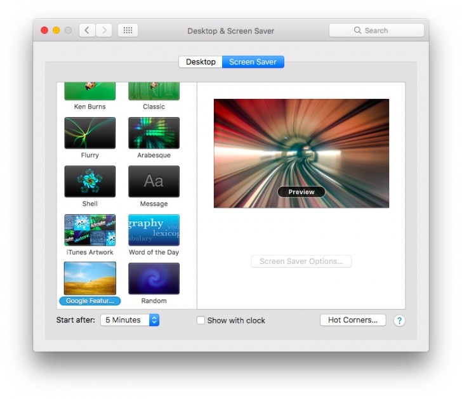Select the Shell screen saver icon
This screenshot has height=399, width=462.
coord(89,181)
